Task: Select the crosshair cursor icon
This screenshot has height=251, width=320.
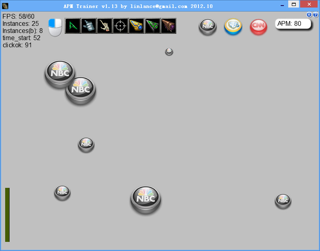Action: 120,26
